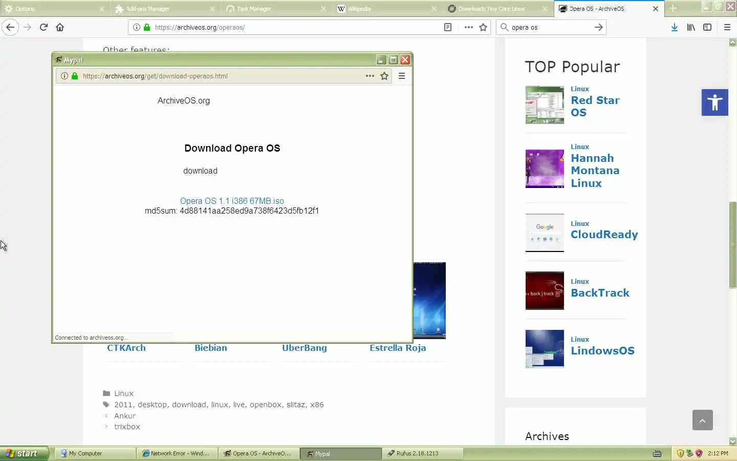
Task: Click the green padlock in Mypal popup
Action: pyautogui.click(x=75, y=76)
